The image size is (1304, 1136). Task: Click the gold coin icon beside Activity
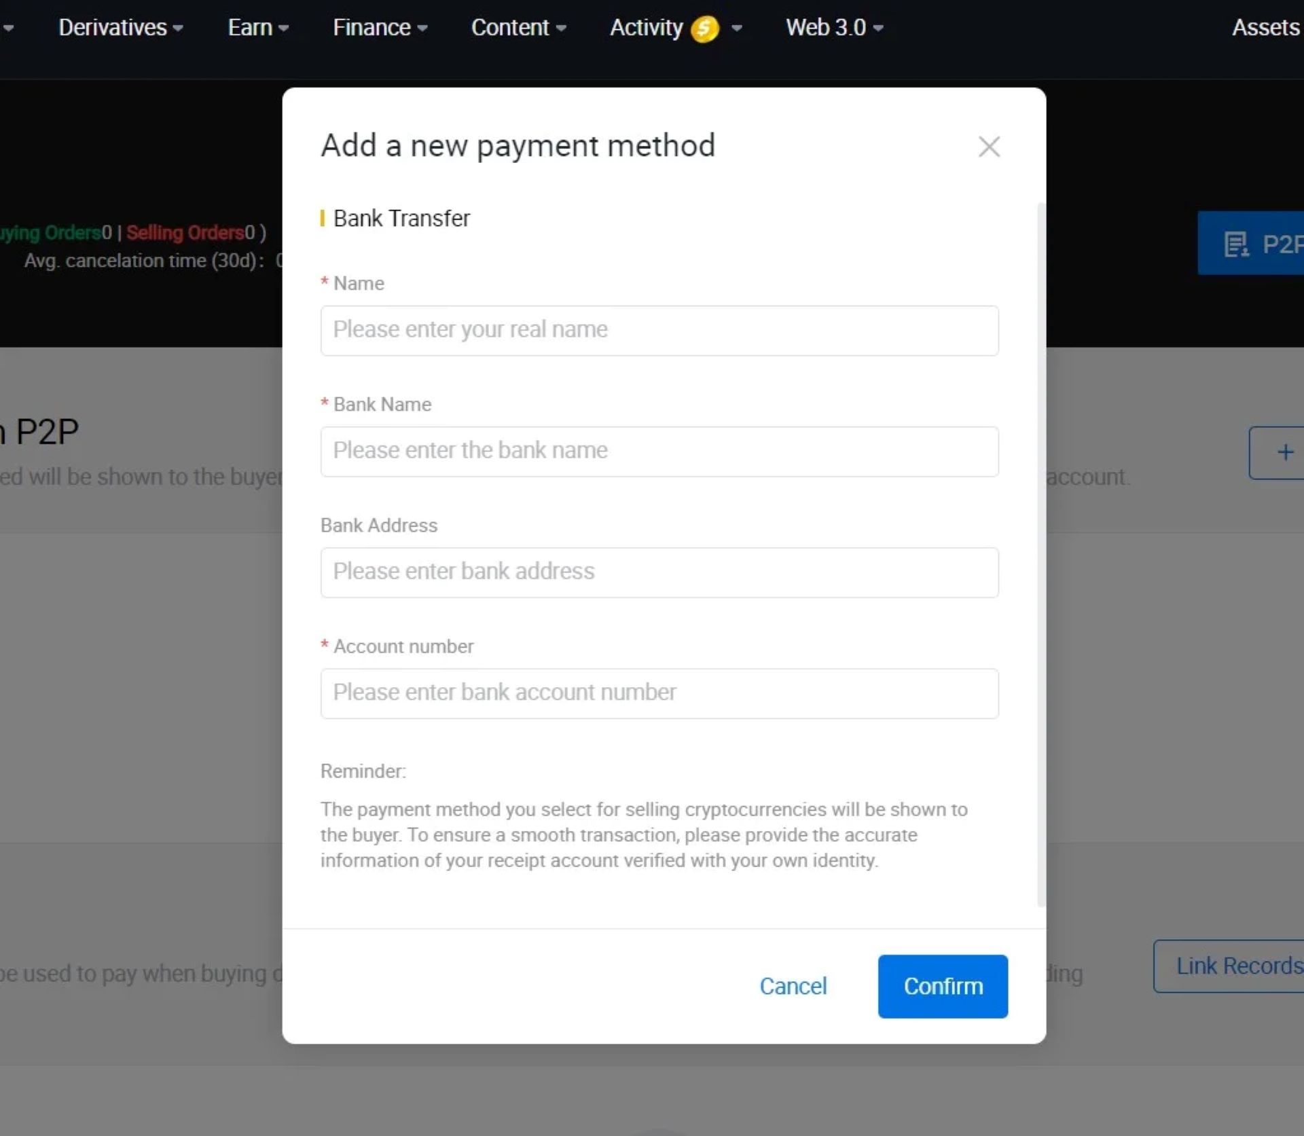coord(705,29)
